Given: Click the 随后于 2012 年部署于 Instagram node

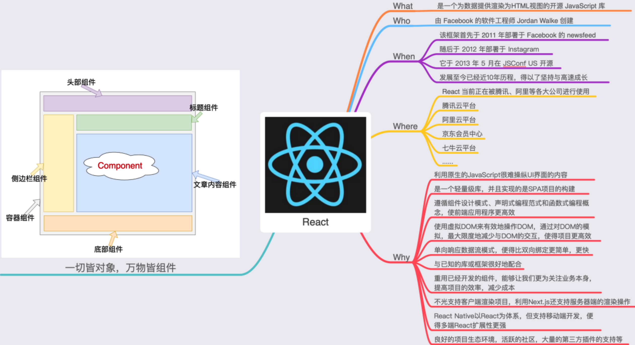Looking at the screenshot, I should 489,49.
